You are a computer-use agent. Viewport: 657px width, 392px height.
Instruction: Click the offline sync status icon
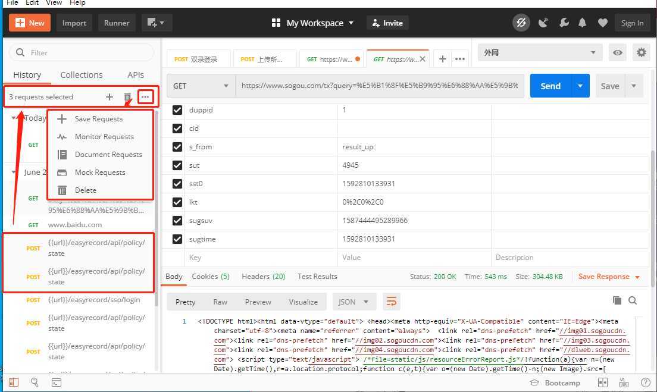coord(521,23)
